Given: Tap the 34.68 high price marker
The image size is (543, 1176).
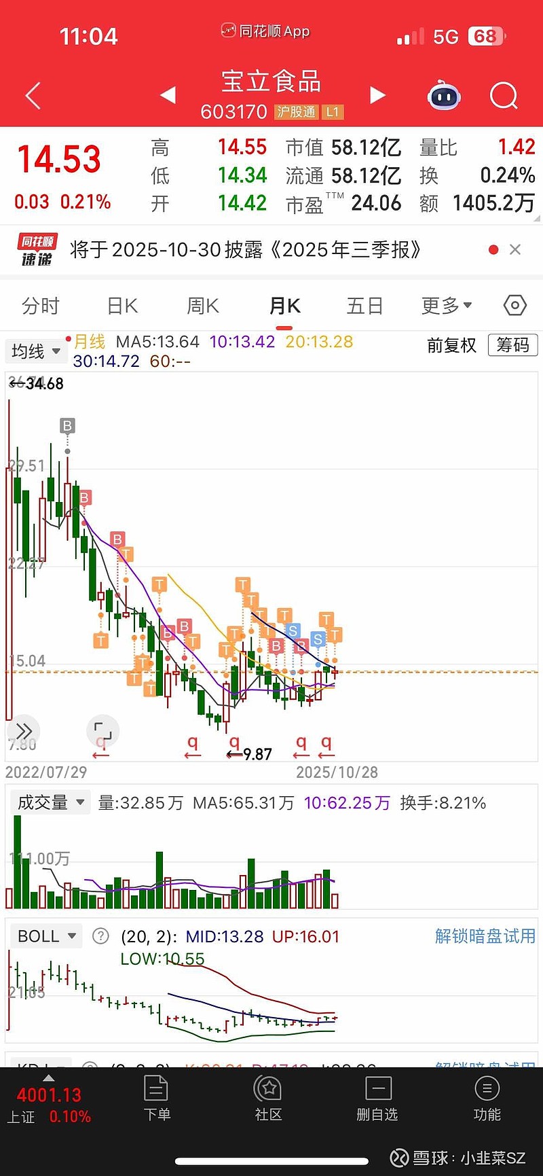Looking at the screenshot, I should click(37, 384).
